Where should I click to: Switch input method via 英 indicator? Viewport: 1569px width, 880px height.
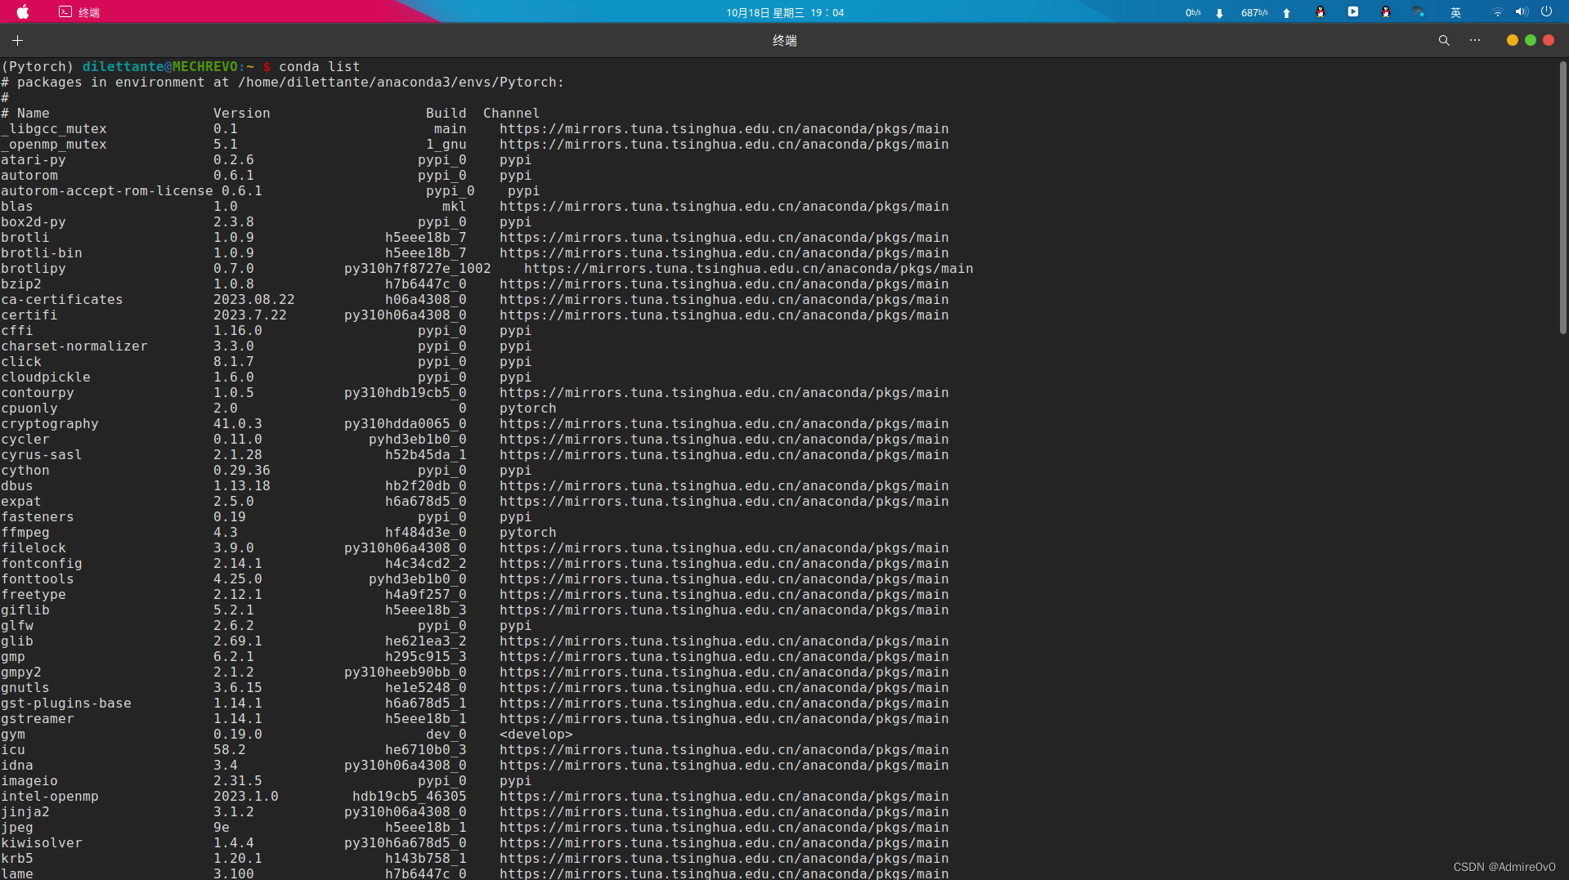pyautogui.click(x=1455, y=12)
